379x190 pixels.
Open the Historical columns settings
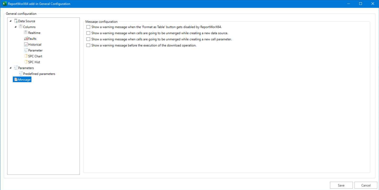[x=25, y=44]
